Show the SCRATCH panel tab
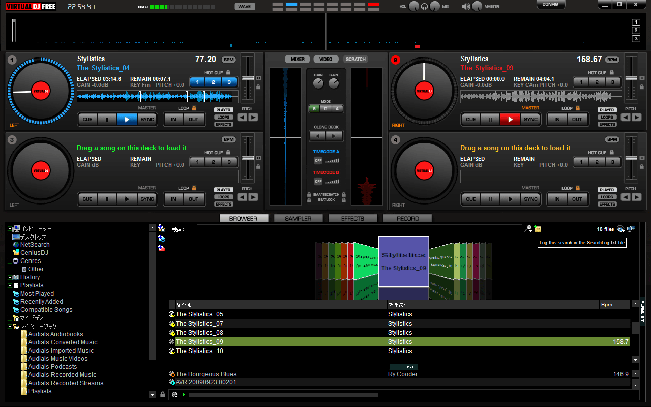Screen dimensions: 651x407 click(356, 59)
